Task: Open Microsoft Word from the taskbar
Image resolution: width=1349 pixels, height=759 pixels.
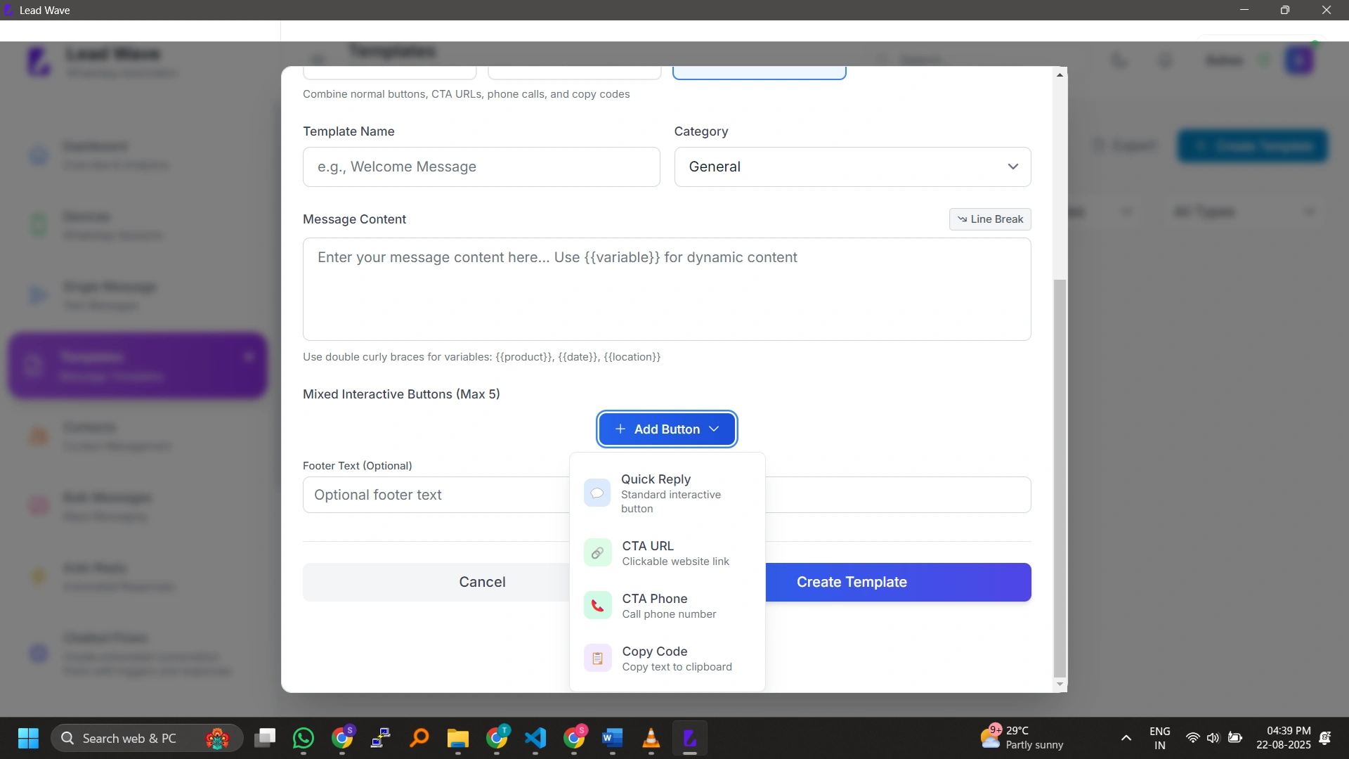Action: click(613, 738)
